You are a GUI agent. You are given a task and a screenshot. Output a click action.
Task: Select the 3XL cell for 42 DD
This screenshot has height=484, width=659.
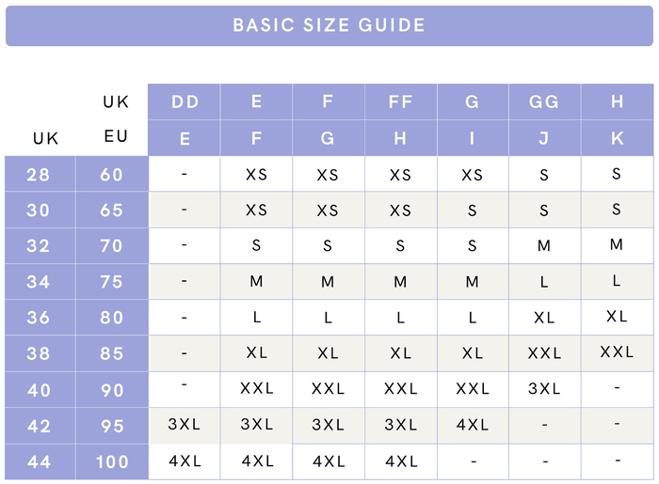click(x=185, y=425)
